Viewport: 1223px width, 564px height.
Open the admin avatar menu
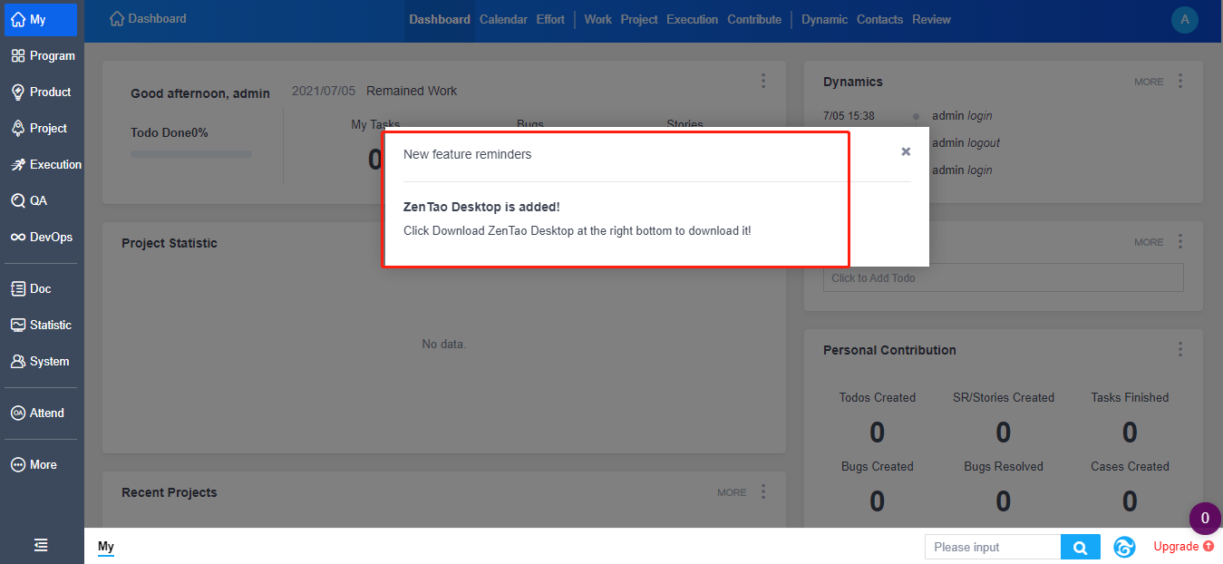pos(1184,20)
